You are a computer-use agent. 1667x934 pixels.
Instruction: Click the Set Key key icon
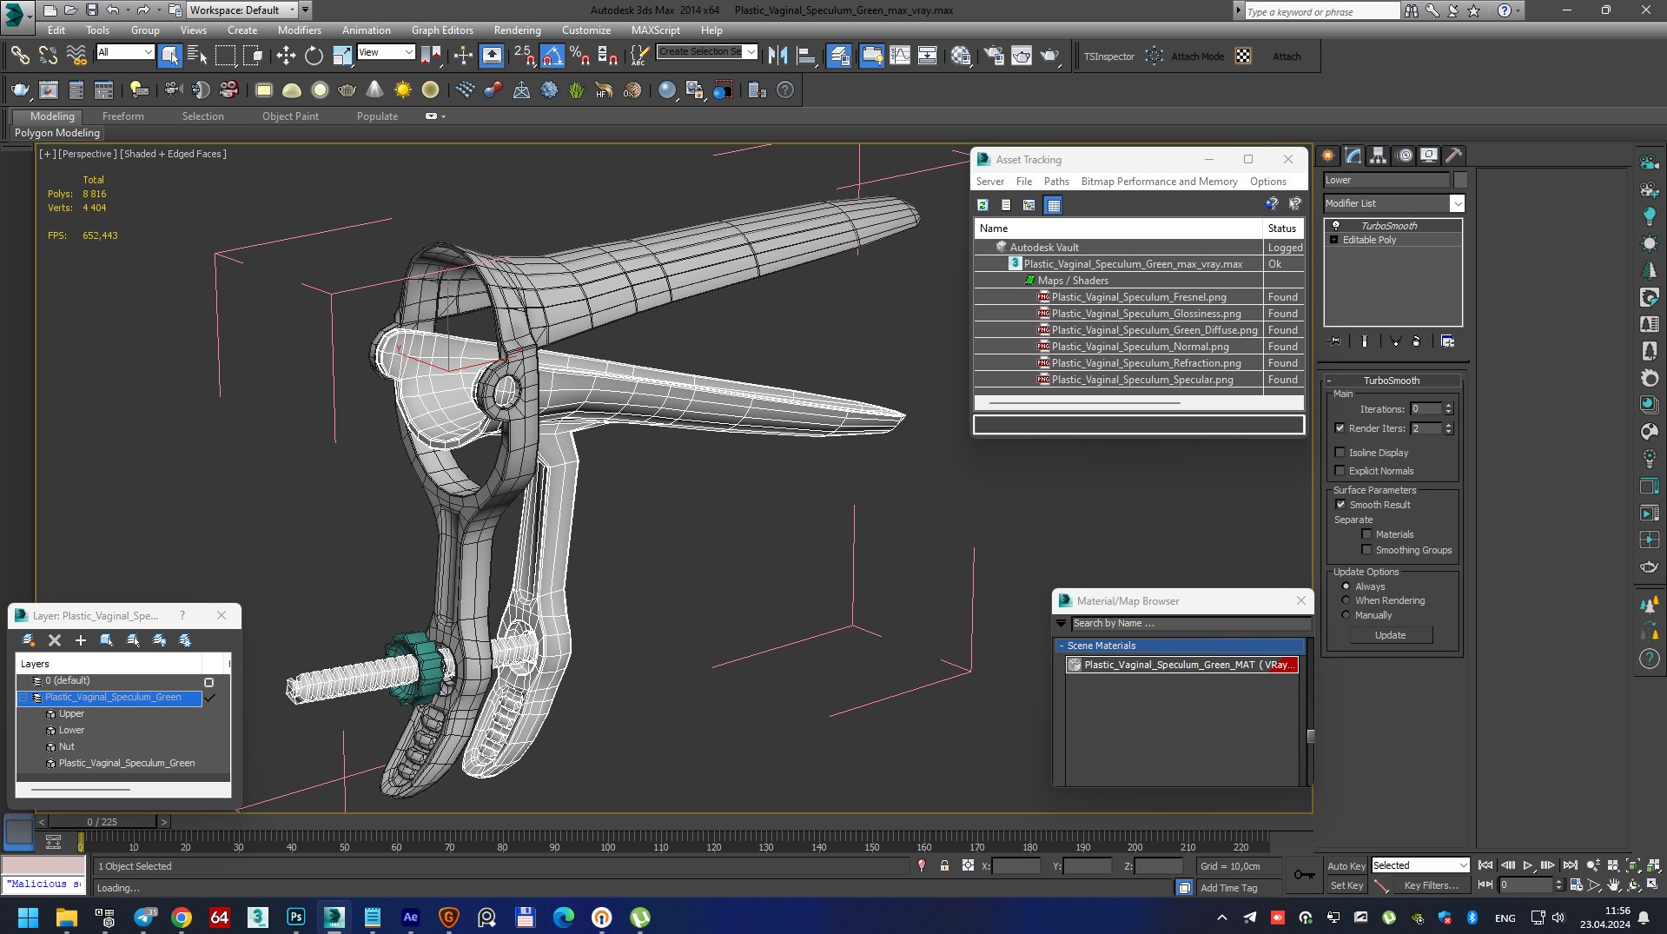click(x=1304, y=875)
